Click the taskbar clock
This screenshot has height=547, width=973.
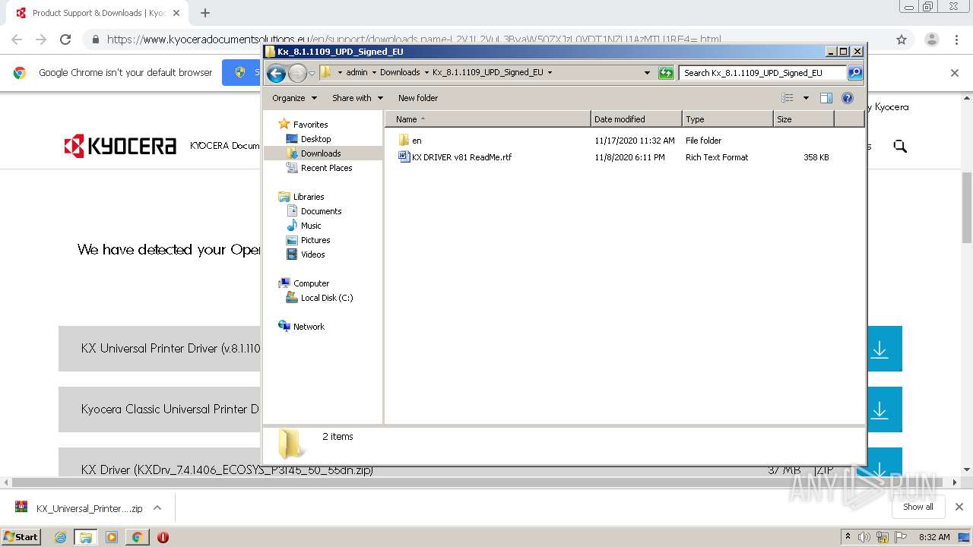[934, 537]
